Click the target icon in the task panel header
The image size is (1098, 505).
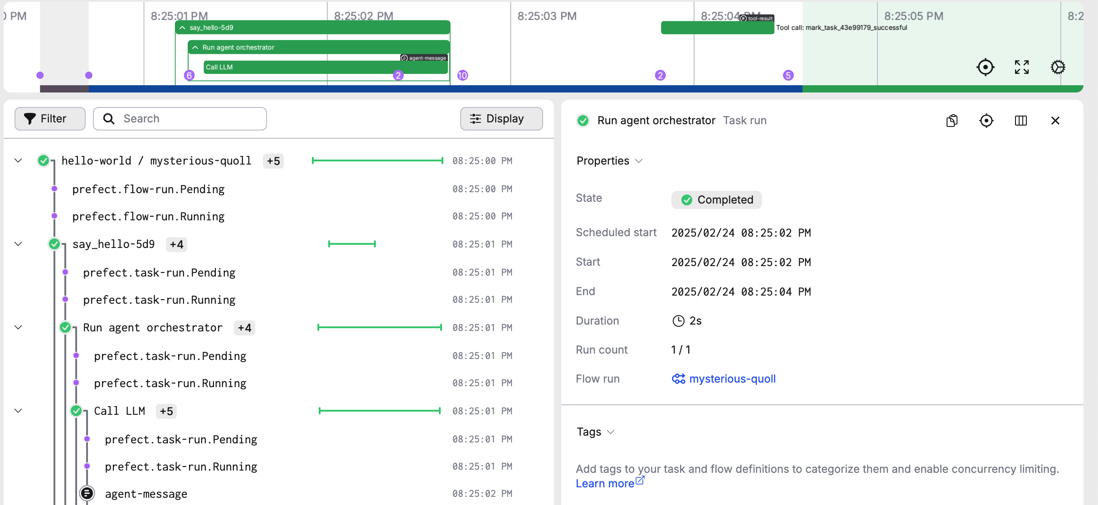987,121
